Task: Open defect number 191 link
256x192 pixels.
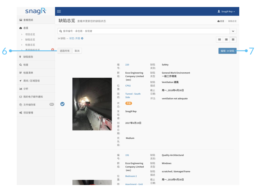Action: pos(127,155)
